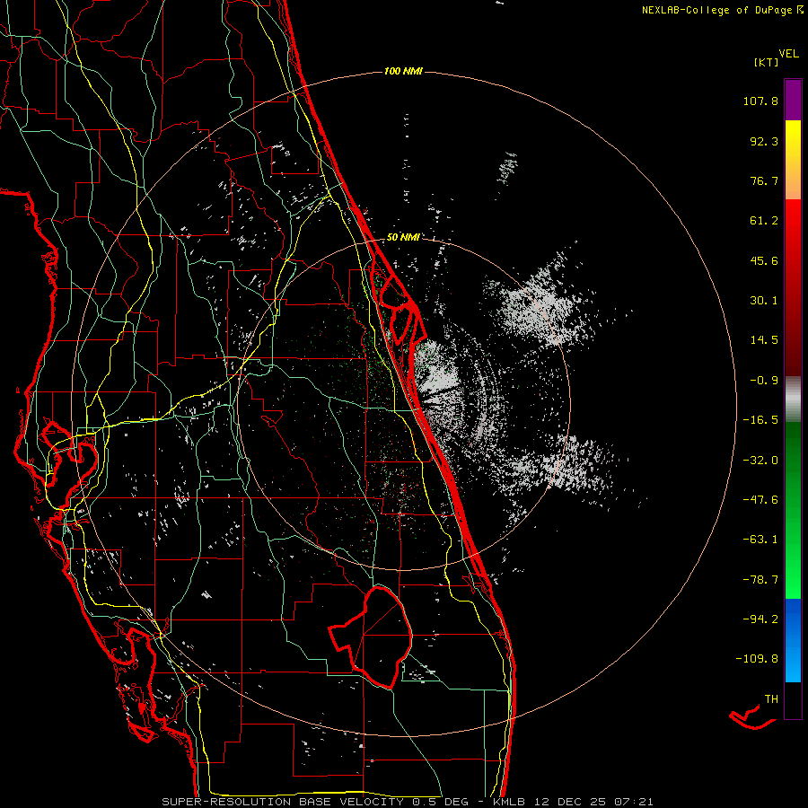Click the 61.2 velocity scale value
The image size is (808, 808).
(x=764, y=221)
